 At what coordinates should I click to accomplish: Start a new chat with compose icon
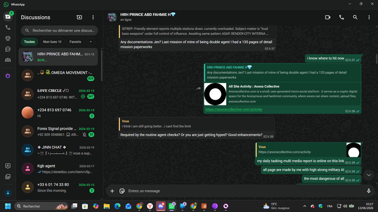point(79,17)
